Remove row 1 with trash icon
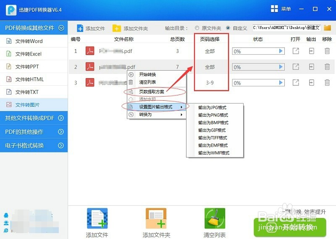Screen dimensions: 336x239 [x=327, y=51]
